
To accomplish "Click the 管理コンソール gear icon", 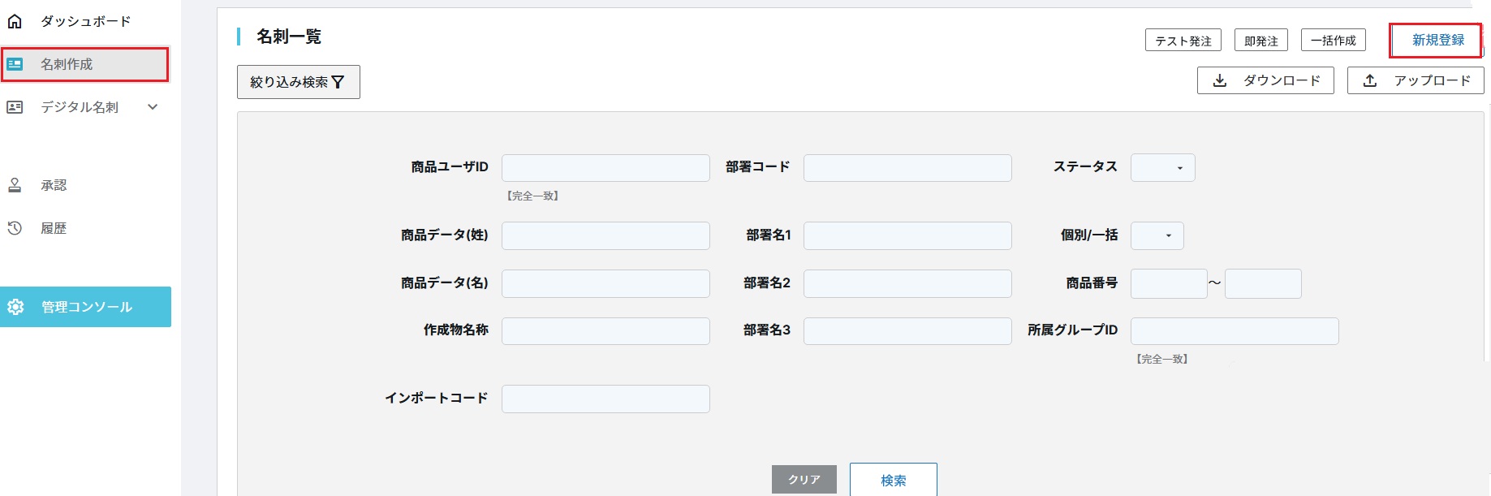I will pos(15,307).
